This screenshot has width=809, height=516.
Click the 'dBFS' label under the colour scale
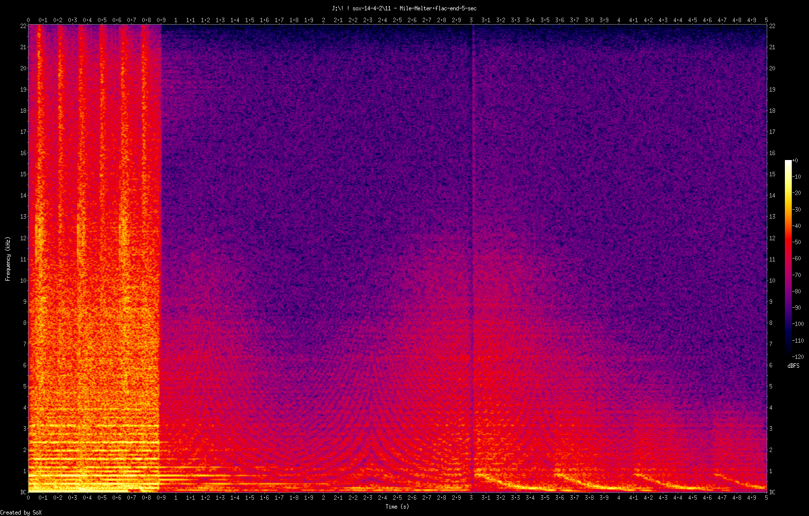[x=793, y=366]
